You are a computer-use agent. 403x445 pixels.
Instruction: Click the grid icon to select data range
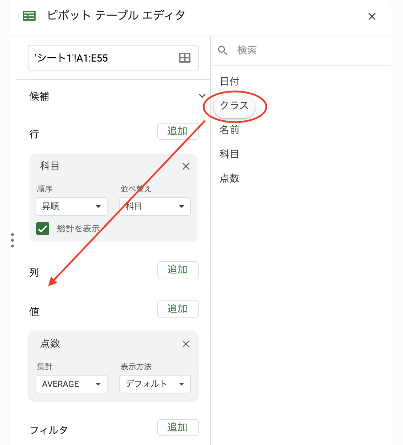[x=185, y=58]
